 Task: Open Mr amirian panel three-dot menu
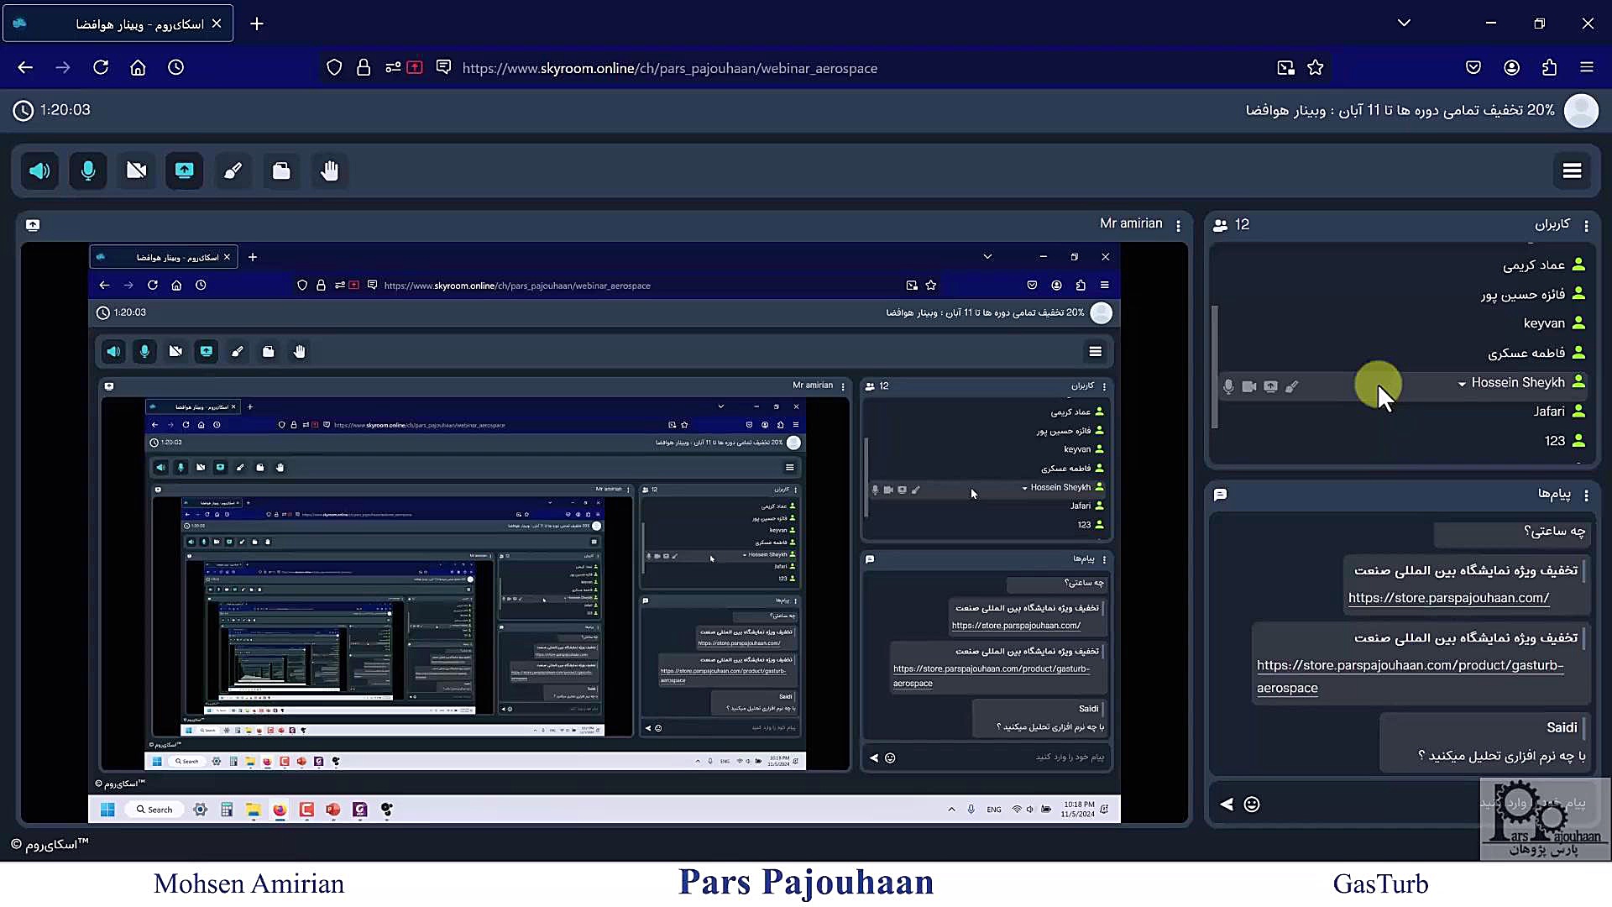1179,225
